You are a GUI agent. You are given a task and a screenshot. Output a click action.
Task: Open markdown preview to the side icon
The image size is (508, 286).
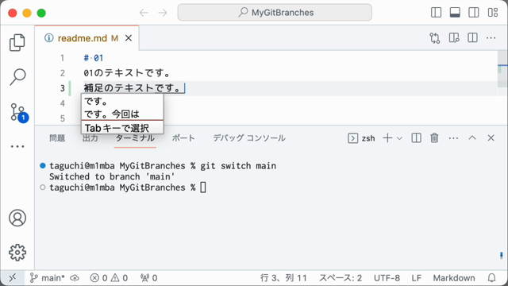[454, 38]
